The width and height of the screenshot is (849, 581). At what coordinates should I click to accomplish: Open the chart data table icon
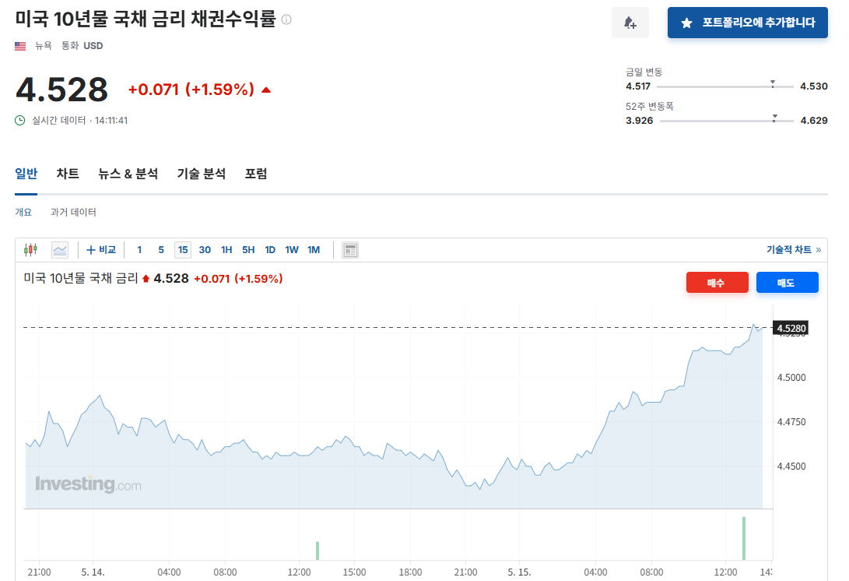tap(350, 250)
